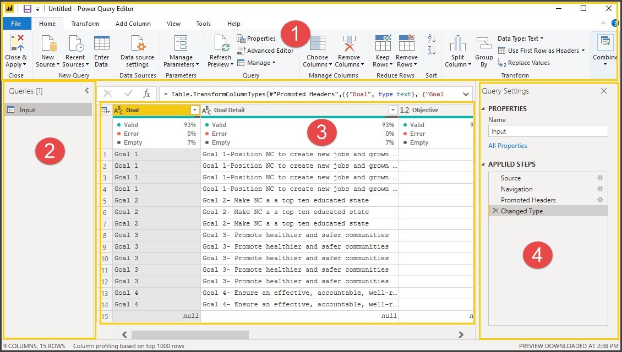Click the Refresh Preview icon
The image size is (622, 352).
click(221, 43)
